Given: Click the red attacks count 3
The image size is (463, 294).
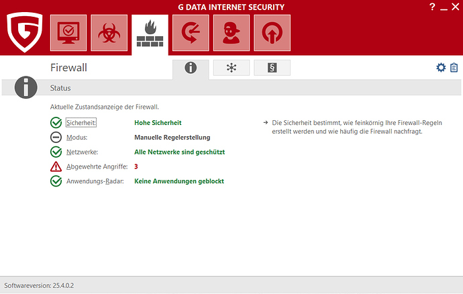Looking at the screenshot, I should 136,166.
